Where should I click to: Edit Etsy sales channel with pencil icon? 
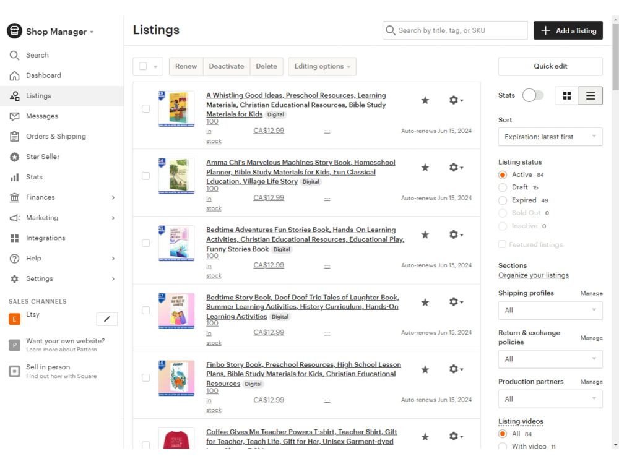tap(106, 319)
